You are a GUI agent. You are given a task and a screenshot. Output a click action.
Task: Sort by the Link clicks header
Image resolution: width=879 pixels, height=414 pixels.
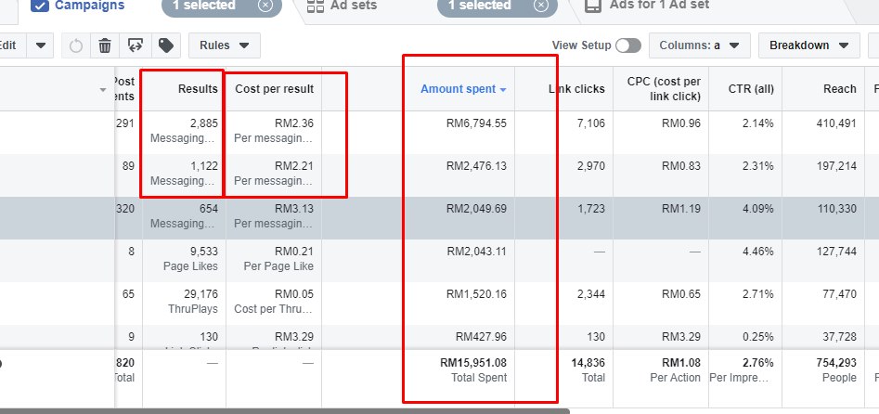(576, 88)
